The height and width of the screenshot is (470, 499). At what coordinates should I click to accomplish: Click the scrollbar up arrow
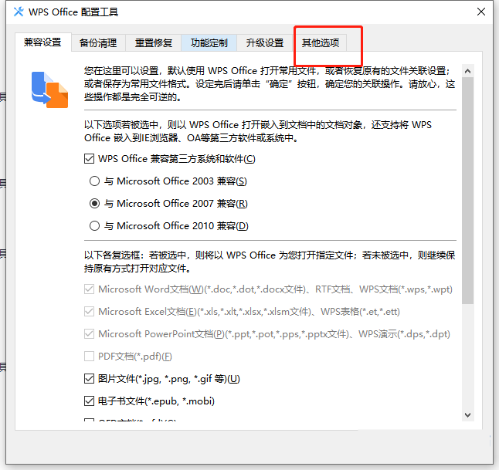pyautogui.click(x=467, y=71)
